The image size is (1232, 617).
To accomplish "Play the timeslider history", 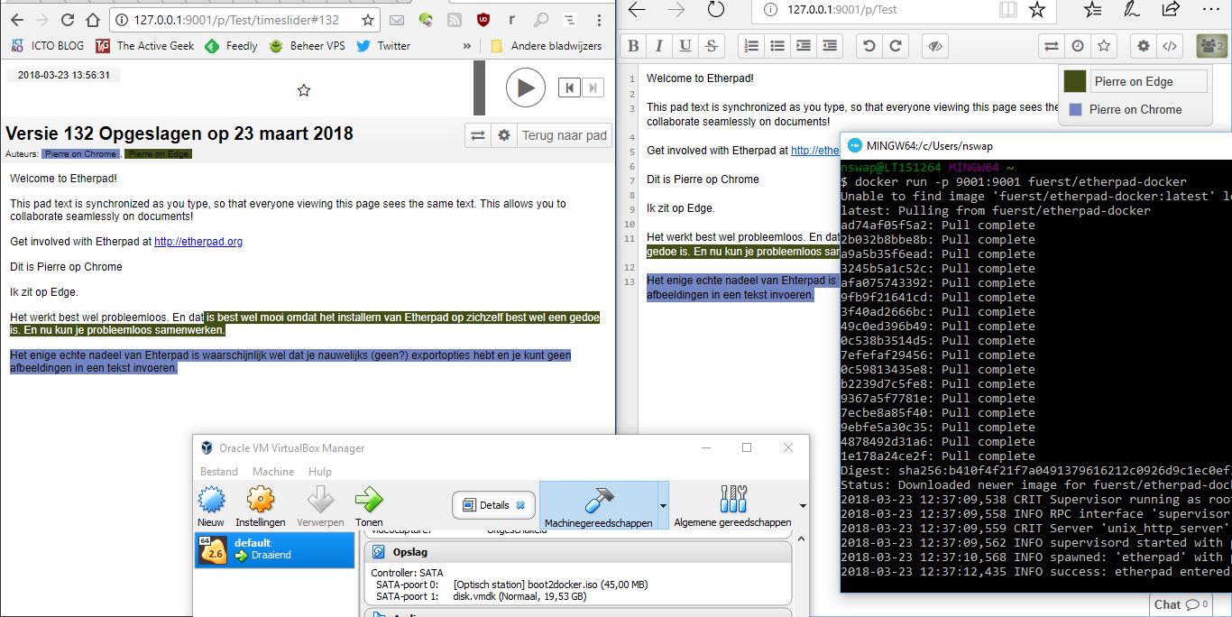I will (525, 87).
